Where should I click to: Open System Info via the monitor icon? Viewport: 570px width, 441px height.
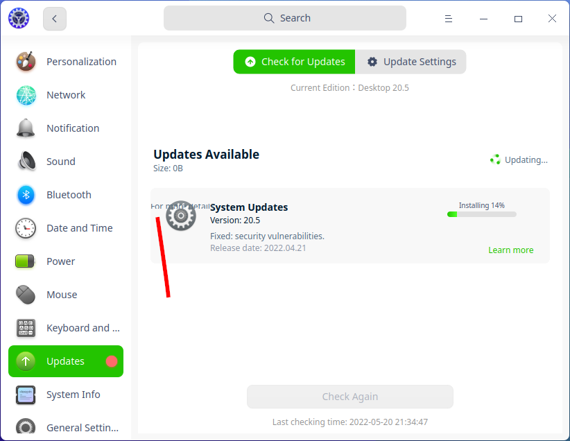(25, 395)
